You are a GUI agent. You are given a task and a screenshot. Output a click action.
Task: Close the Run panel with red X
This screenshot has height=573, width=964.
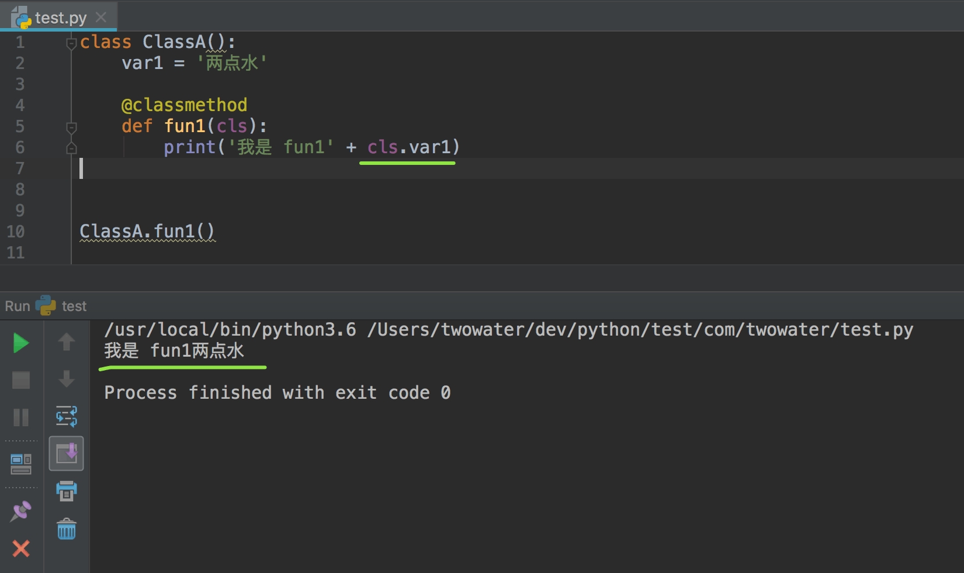21,548
